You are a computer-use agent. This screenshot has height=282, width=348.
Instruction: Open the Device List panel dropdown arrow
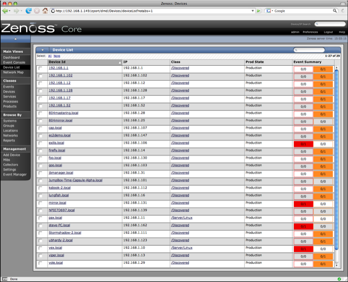42,50
